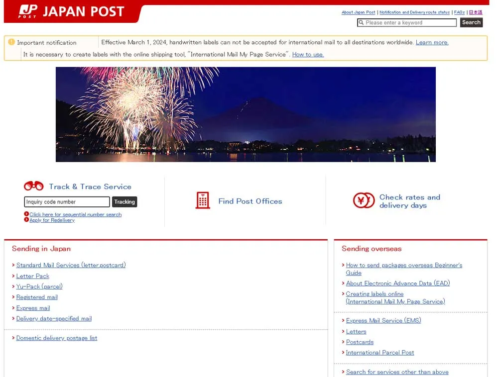The image size is (498, 377).
Task: Open the FAQs link
Action: point(459,12)
